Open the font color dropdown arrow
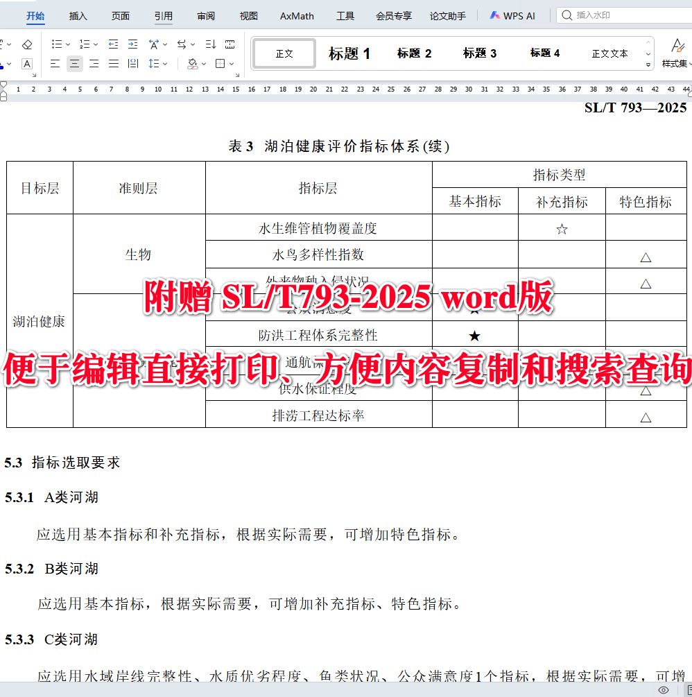Image resolution: width=692 pixels, height=697 pixels. 9,64
